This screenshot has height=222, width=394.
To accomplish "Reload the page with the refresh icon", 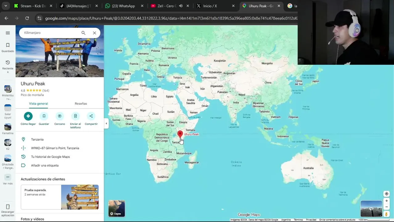I will pos(27,18).
